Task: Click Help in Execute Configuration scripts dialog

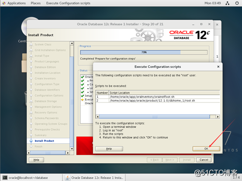Action: (x=109, y=149)
